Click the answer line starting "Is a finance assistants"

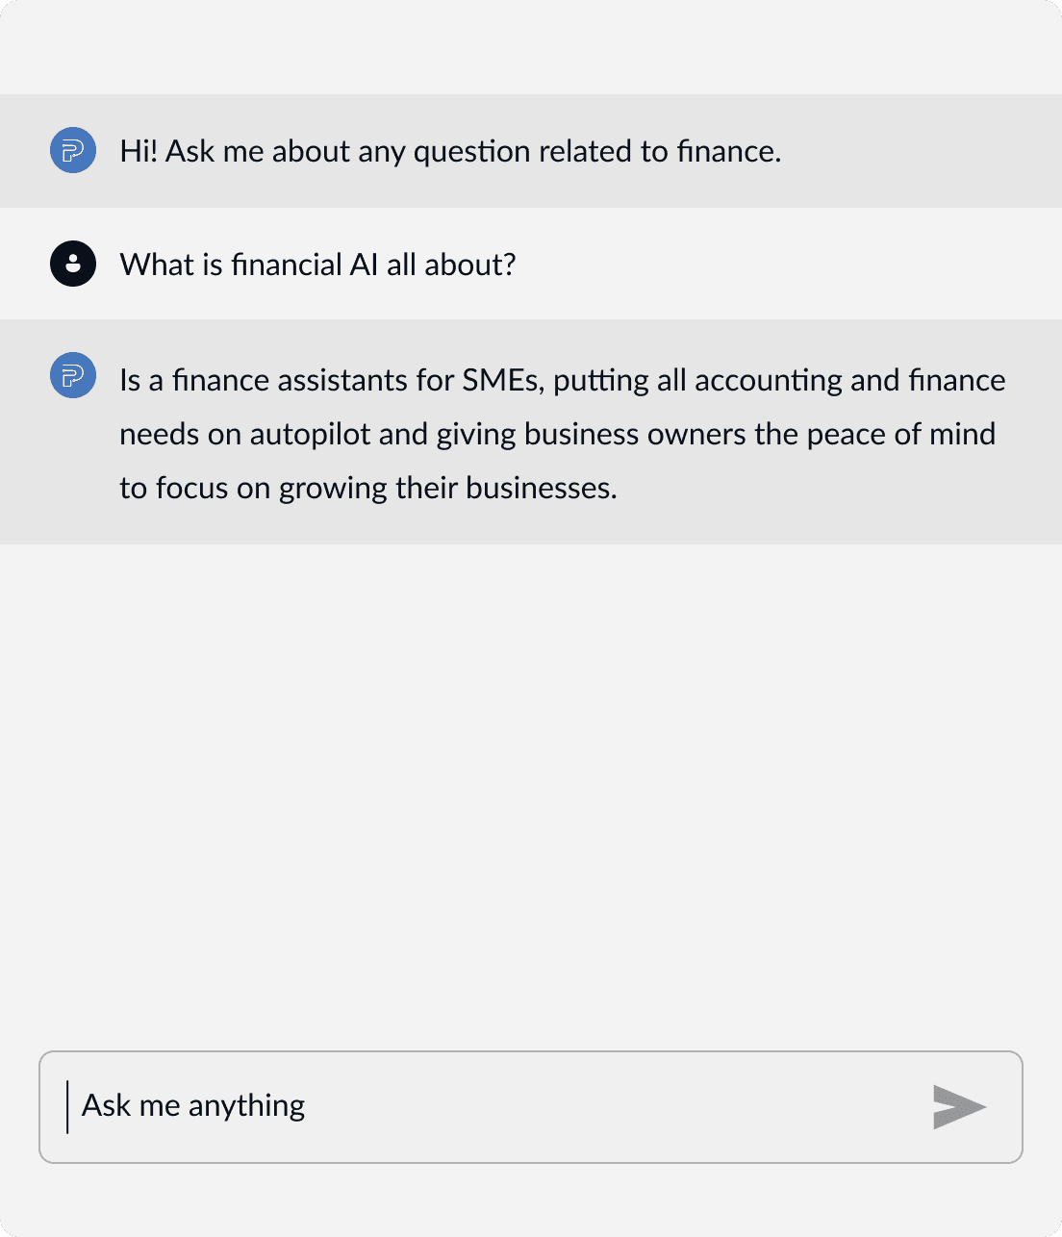coord(562,381)
